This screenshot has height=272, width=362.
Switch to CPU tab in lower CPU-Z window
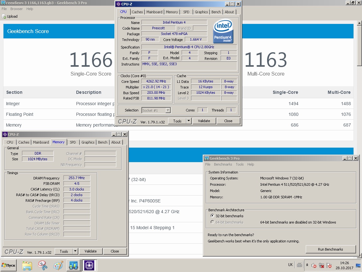10,142
